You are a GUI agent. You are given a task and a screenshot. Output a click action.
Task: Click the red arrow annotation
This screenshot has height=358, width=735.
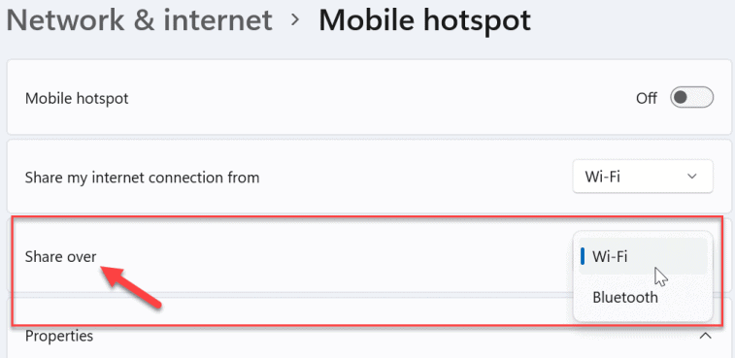click(132, 287)
